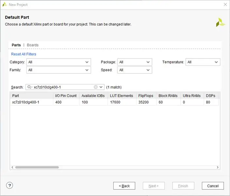Image resolution: width=230 pixels, height=196 pixels.
Task: Open the Package dropdown
Action: 135,62
